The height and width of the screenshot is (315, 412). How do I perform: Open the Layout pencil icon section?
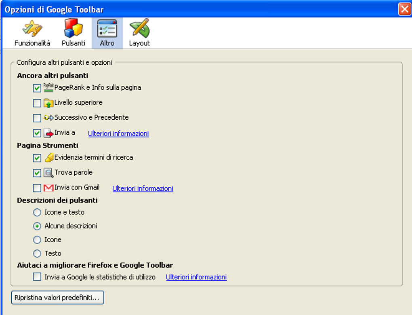[x=139, y=28]
